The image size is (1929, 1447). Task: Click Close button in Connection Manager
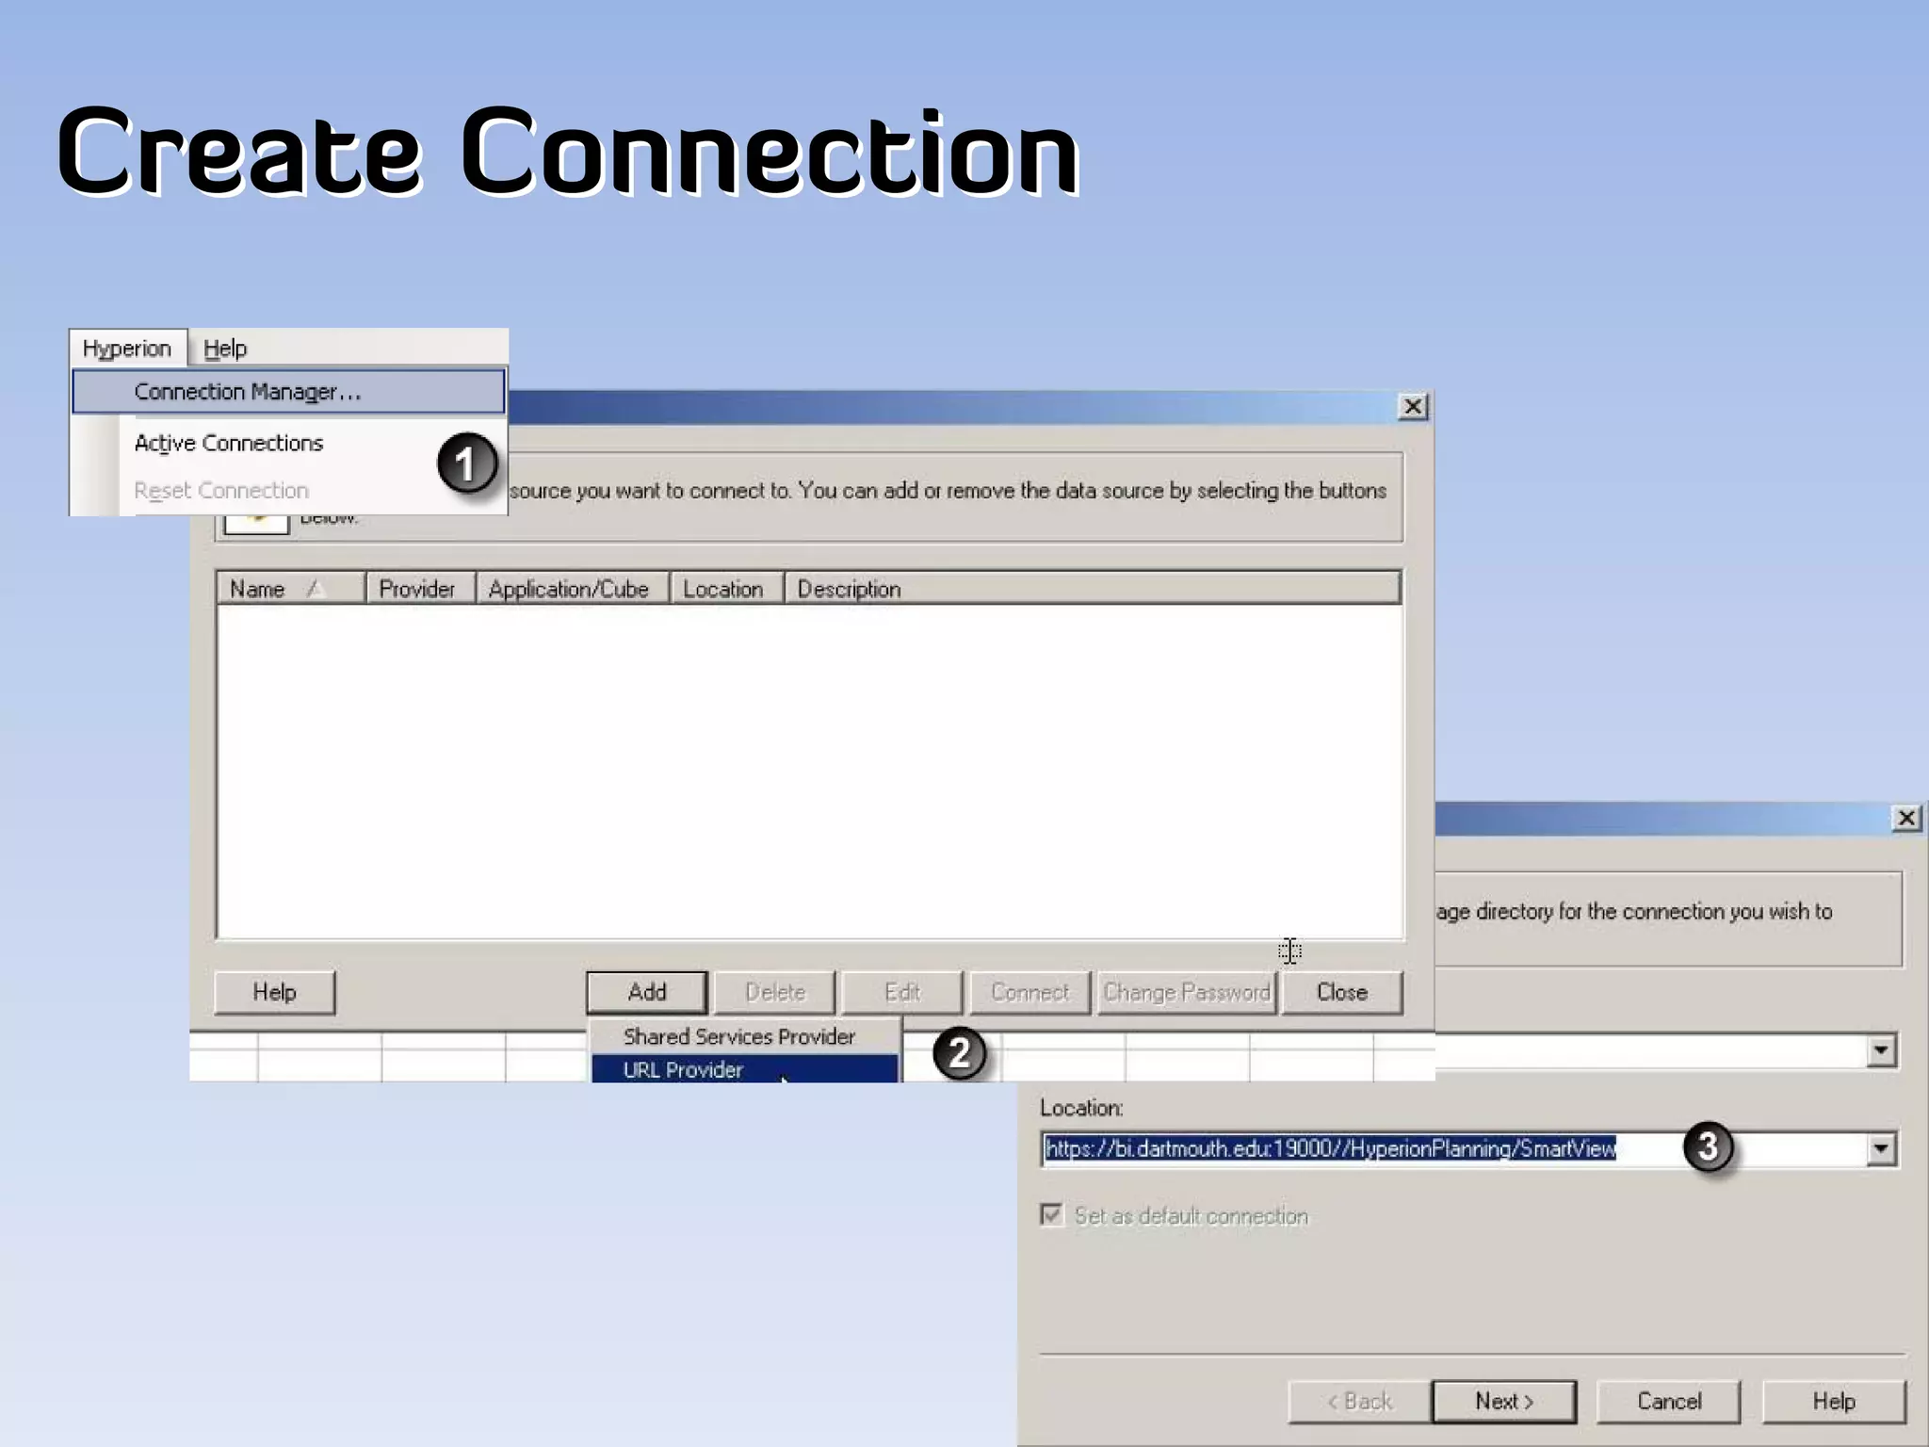click(x=1342, y=992)
